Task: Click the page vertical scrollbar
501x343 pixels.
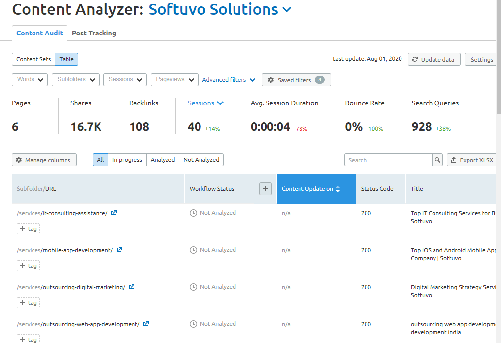Action: pyautogui.click(x=499, y=57)
